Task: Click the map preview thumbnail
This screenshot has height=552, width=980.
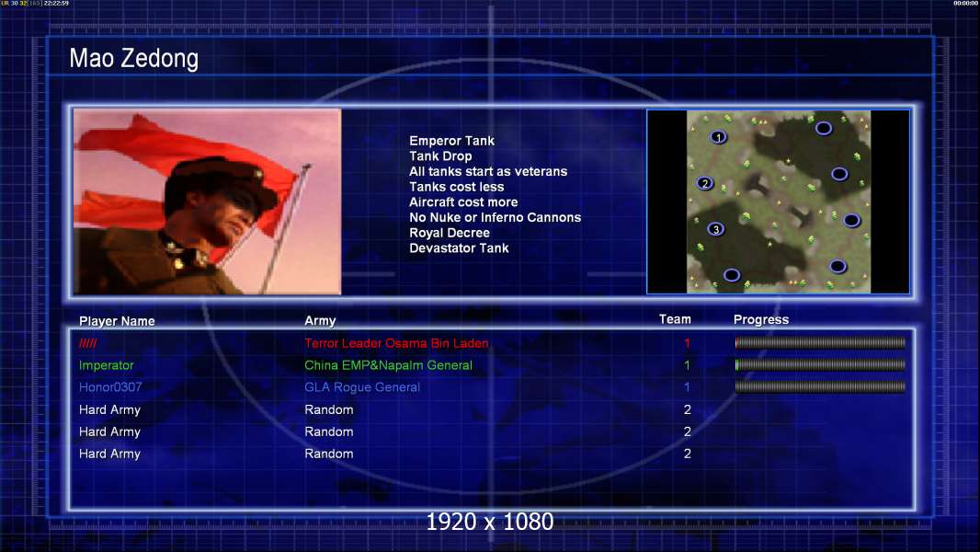Action: point(778,201)
